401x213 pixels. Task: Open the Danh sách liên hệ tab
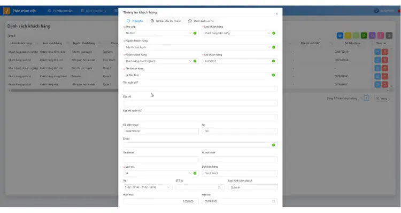point(201,21)
